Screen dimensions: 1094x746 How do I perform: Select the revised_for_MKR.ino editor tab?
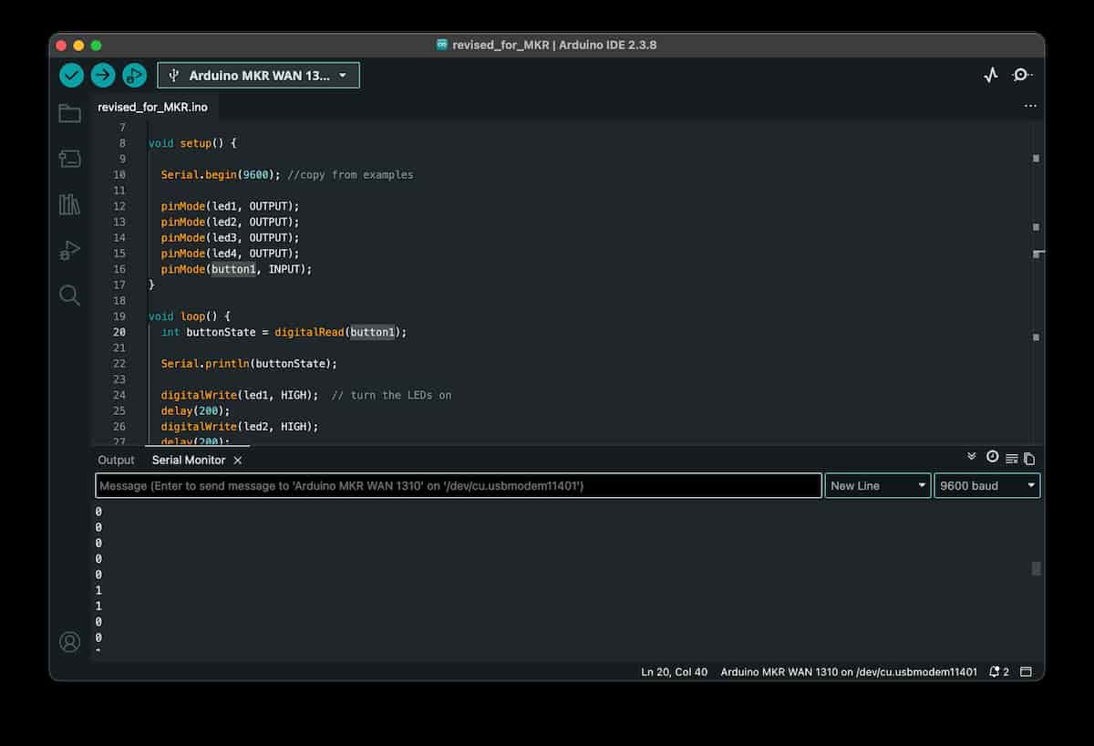tap(152, 107)
